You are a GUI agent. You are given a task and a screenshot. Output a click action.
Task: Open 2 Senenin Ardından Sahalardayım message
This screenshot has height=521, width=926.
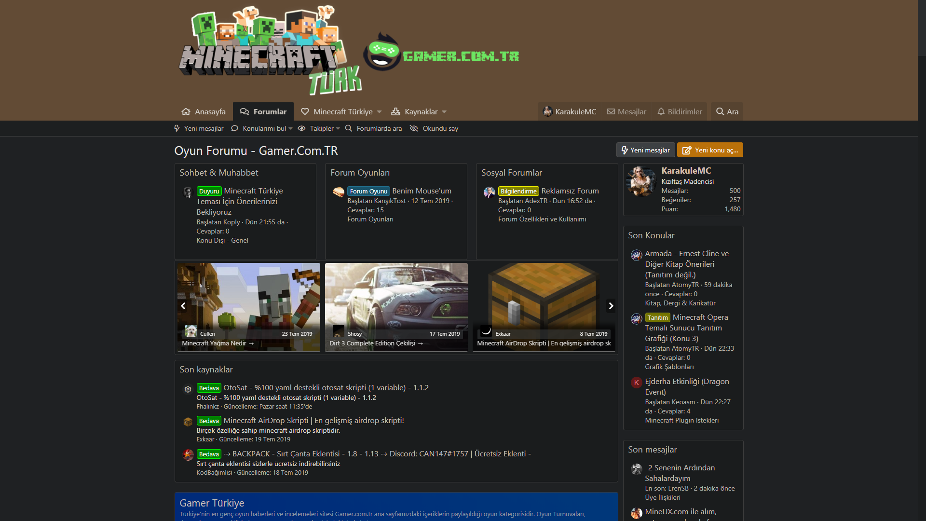(680, 473)
